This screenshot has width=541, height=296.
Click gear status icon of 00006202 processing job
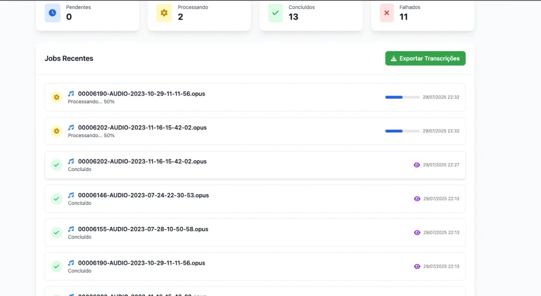click(57, 131)
